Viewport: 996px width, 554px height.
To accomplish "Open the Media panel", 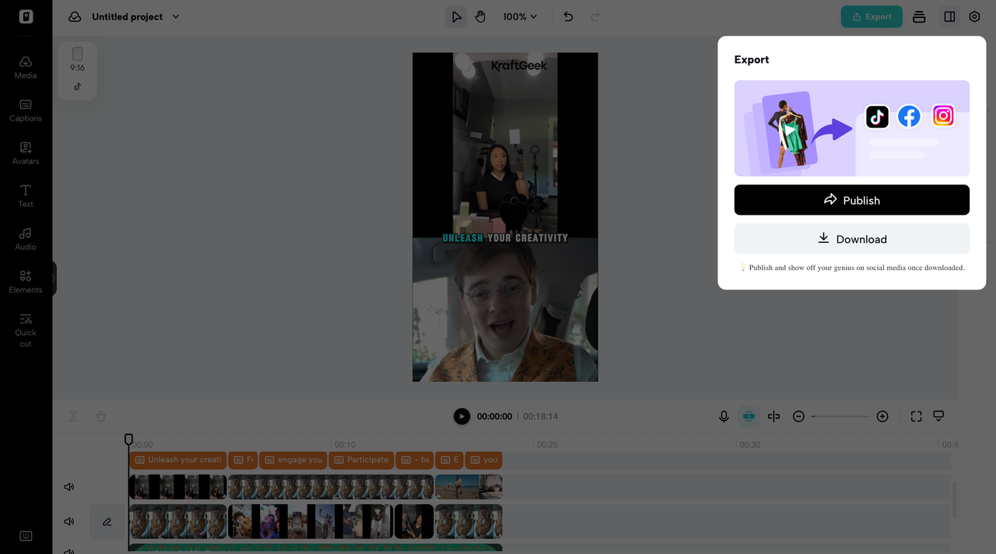I will 26,68.
